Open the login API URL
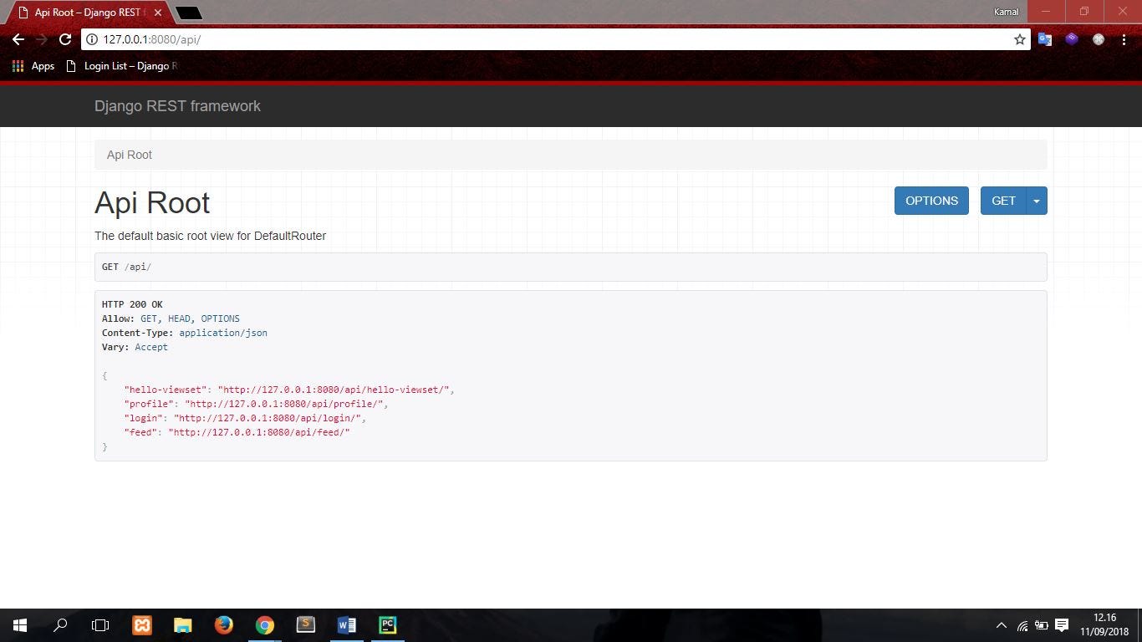Viewport: 1142px width, 642px height. pos(268,418)
